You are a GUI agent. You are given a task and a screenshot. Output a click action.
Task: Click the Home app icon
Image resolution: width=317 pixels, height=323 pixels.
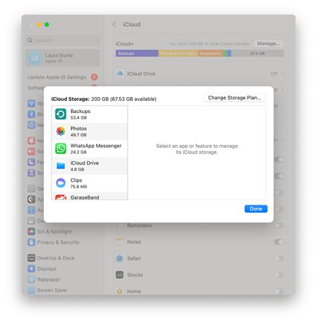pyautogui.click(x=120, y=291)
